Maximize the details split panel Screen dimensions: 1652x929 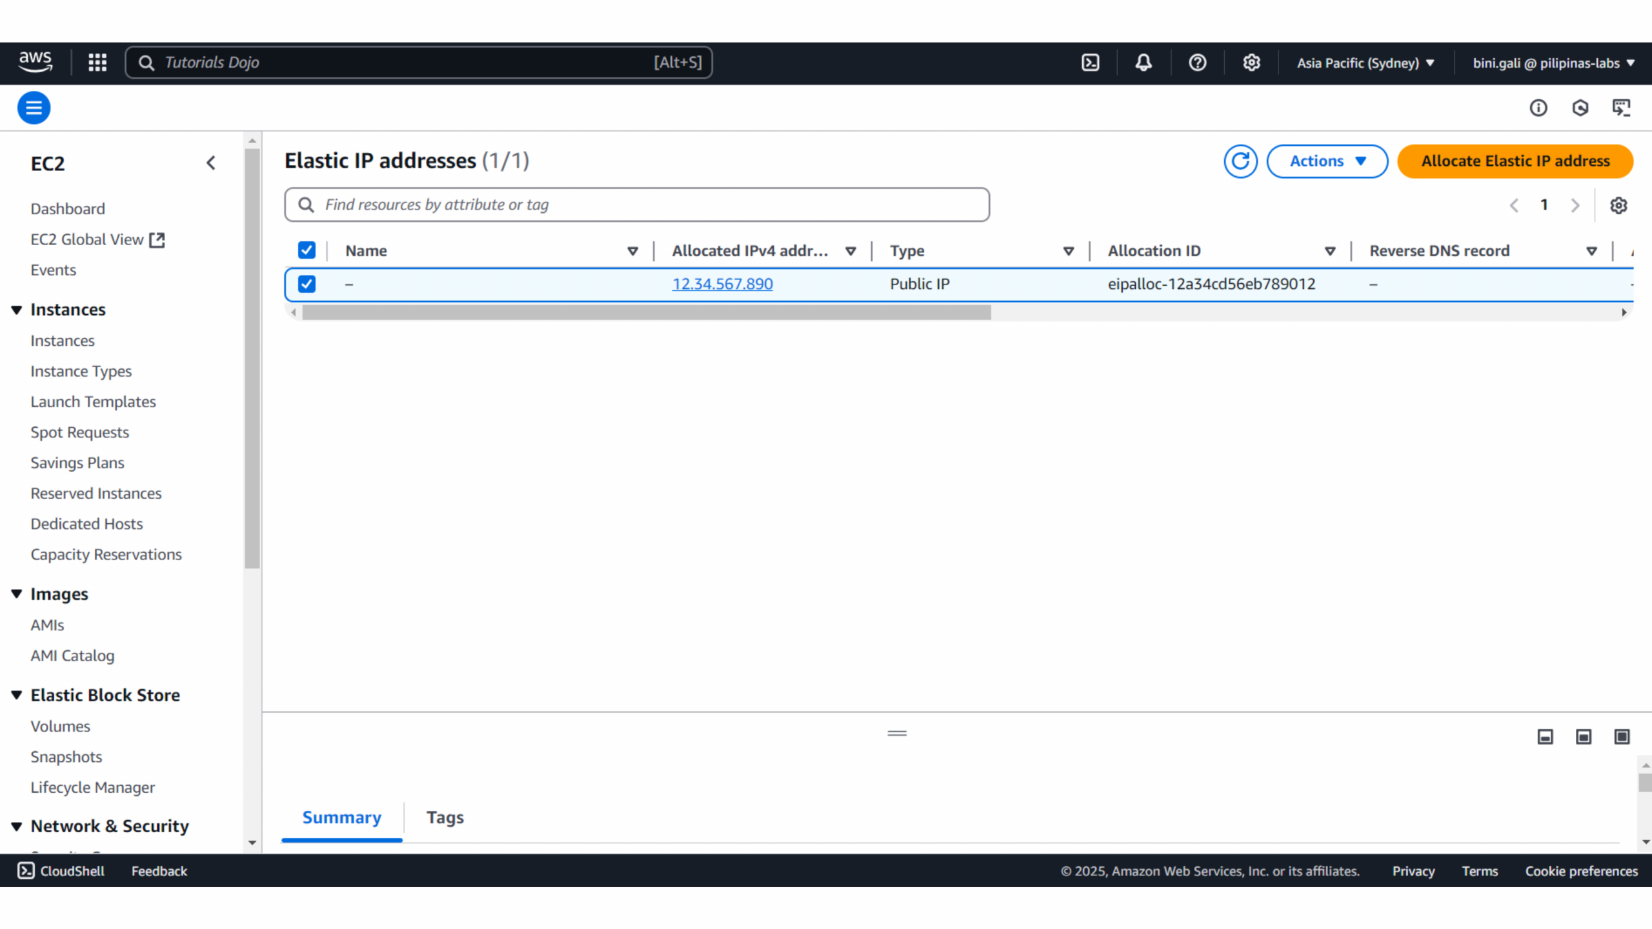(1622, 737)
